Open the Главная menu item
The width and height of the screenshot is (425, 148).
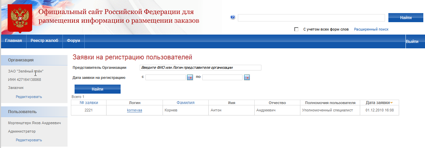pyautogui.click(x=13, y=41)
